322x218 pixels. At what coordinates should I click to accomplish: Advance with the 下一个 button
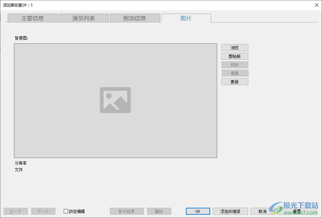(43, 211)
